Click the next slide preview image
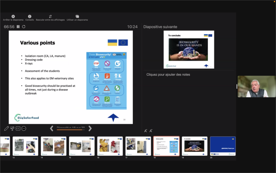The image size is (276, 173). [x=189, y=49]
